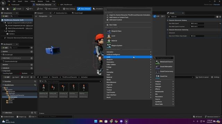Click the Windows Start button
The height and width of the screenshot is (124, 222).
(96, 121)
